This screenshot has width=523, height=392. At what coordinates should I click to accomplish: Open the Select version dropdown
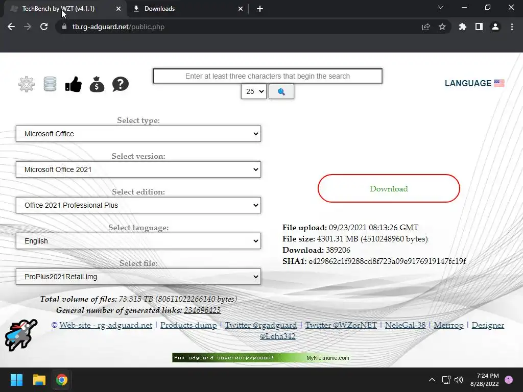point(138,169)
